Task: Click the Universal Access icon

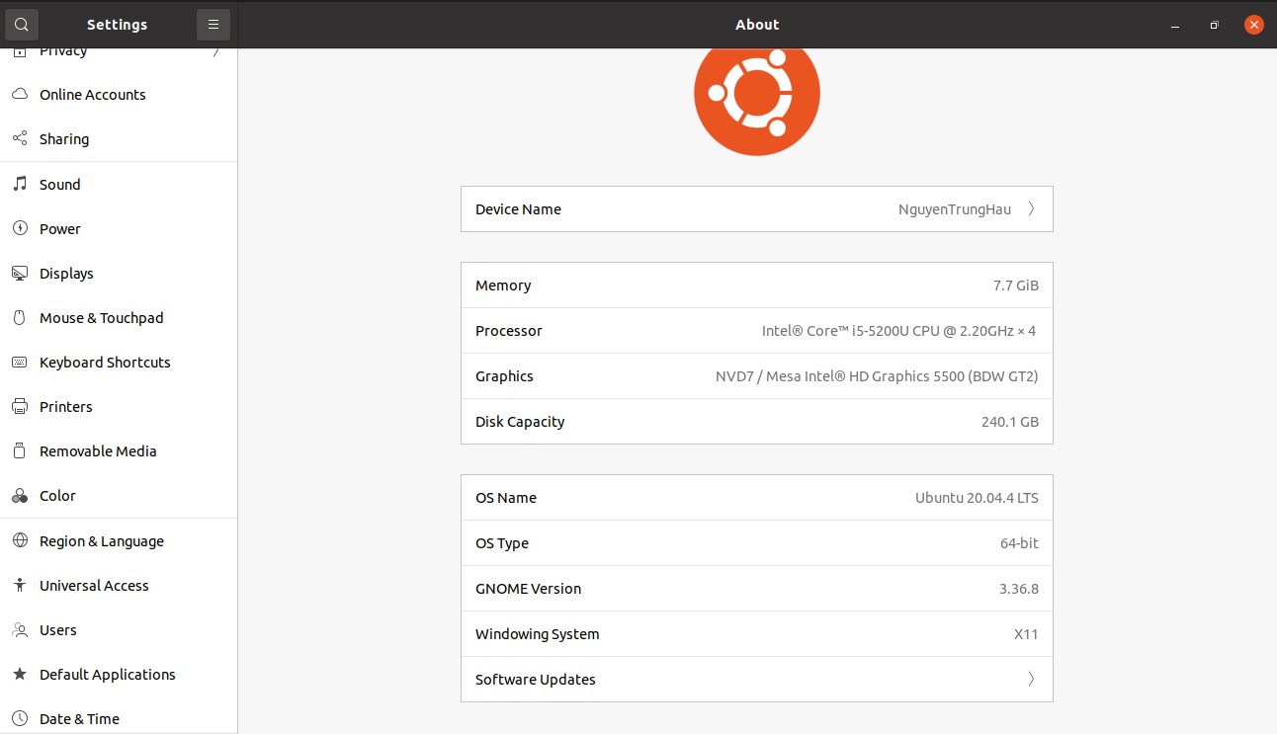Action: [20, 586]
